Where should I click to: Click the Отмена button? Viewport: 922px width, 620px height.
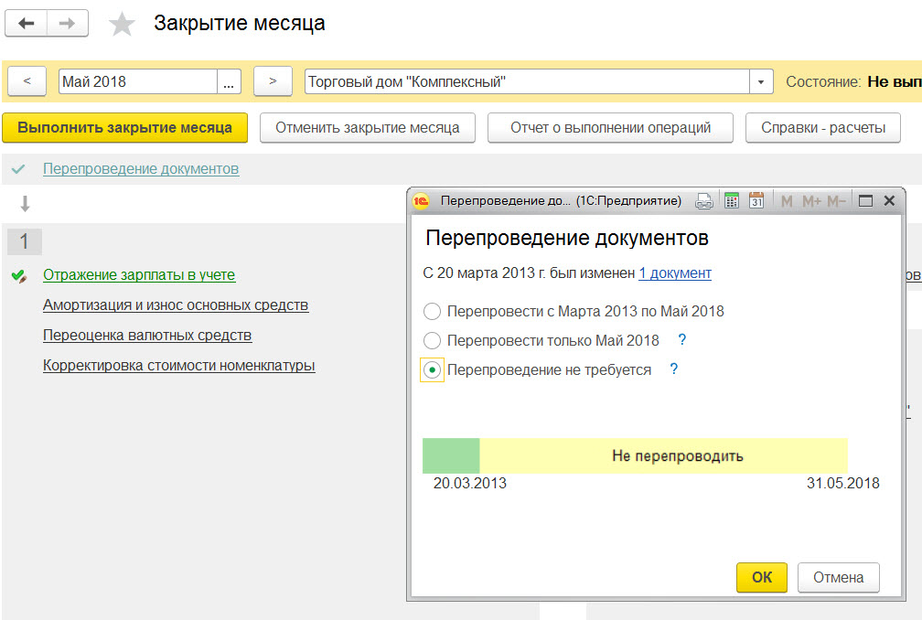839,578
